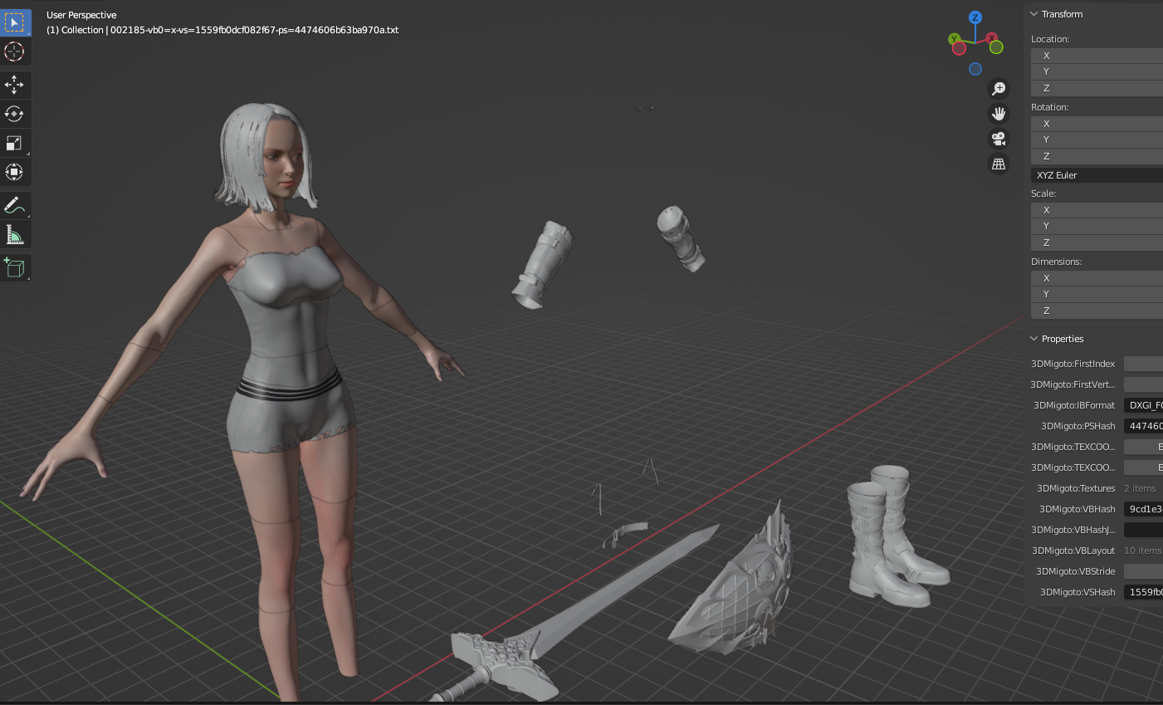Click the 3DMigoto:VSHash value field
Screen dimensions: 1163x705
coord(1143,592)
